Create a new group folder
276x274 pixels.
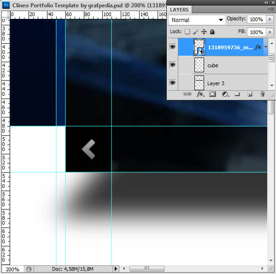(237, 94)
